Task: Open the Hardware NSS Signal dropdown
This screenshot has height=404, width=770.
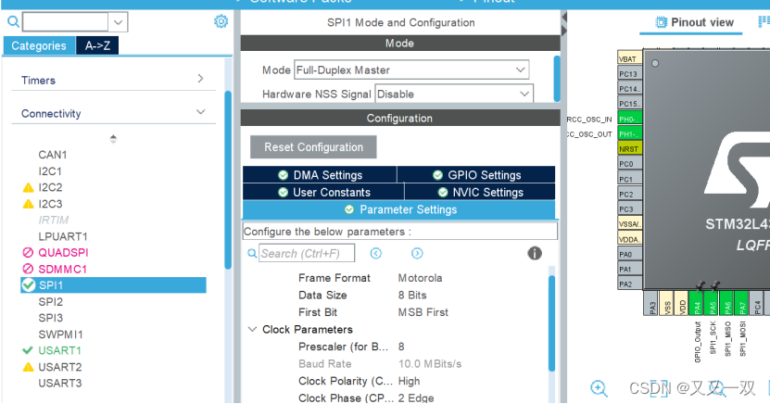Action: click(x=524, y=94)
